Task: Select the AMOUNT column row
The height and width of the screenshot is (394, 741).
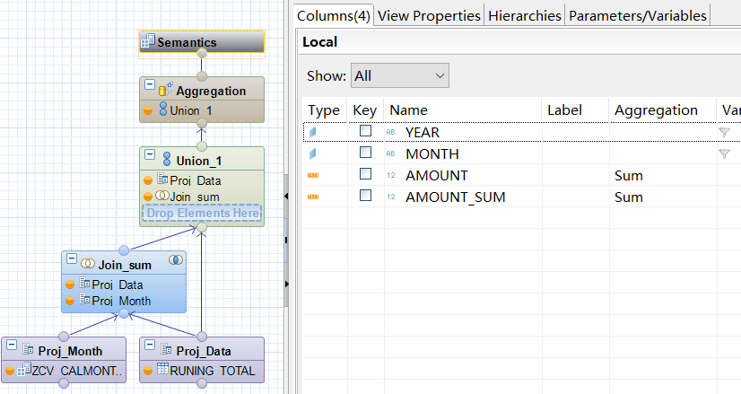Action: click(x=436, y=175)
